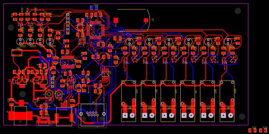269x134 pixels.
Task: Select the six-pin header near U1
Action: click(x=68, y=24)
